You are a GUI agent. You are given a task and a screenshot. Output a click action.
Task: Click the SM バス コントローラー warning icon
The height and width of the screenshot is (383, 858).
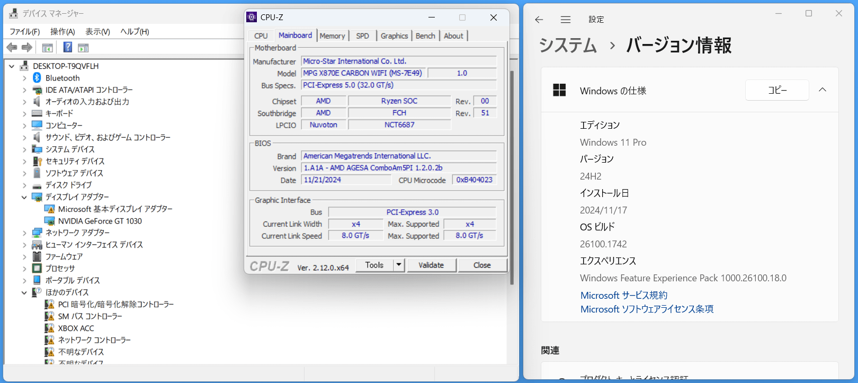point(50,316)
